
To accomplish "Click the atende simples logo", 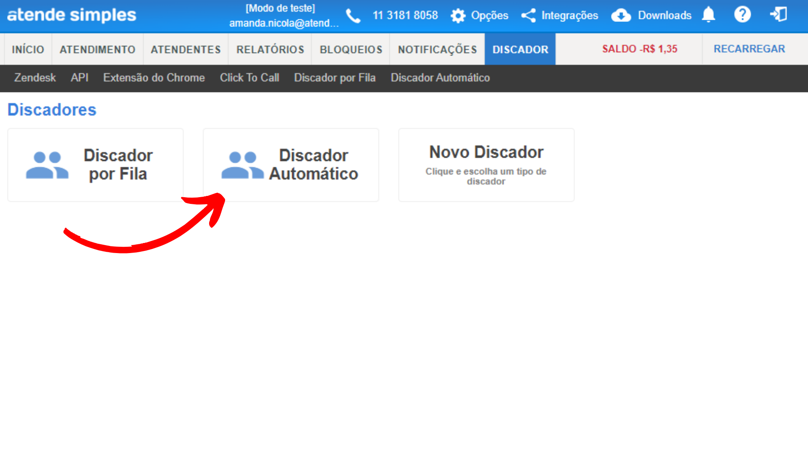I will 72,15.
